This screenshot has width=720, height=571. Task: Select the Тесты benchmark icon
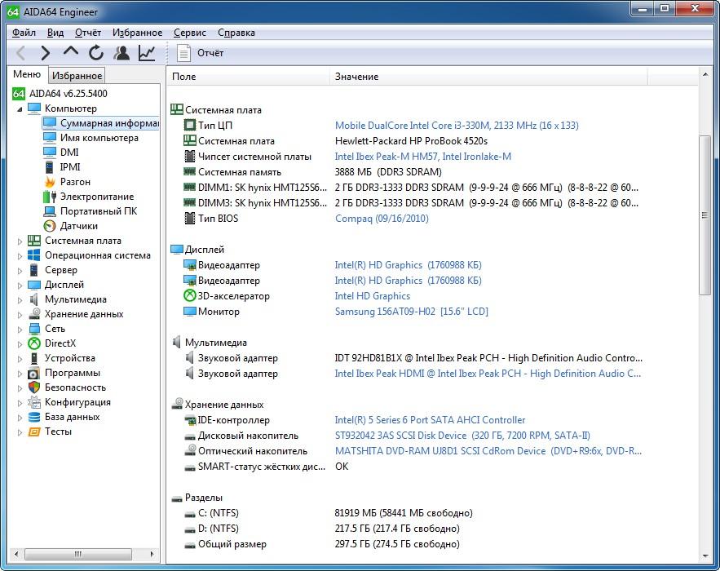coord(34,432)
